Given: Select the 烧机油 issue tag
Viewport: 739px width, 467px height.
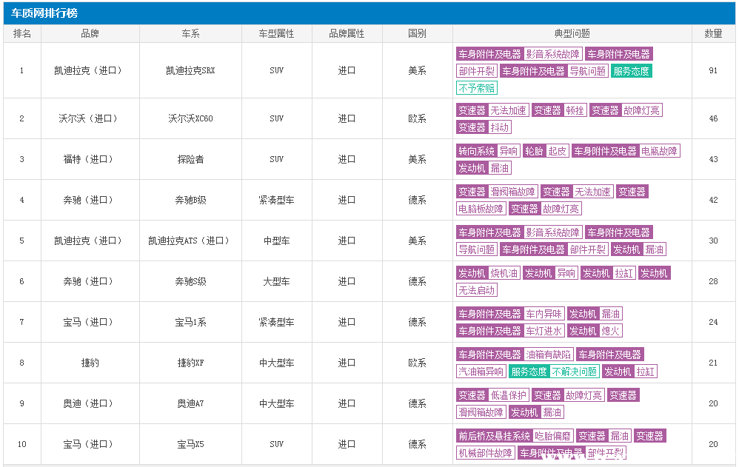Looking at the screenshot, I should click(x=504, y=273).
